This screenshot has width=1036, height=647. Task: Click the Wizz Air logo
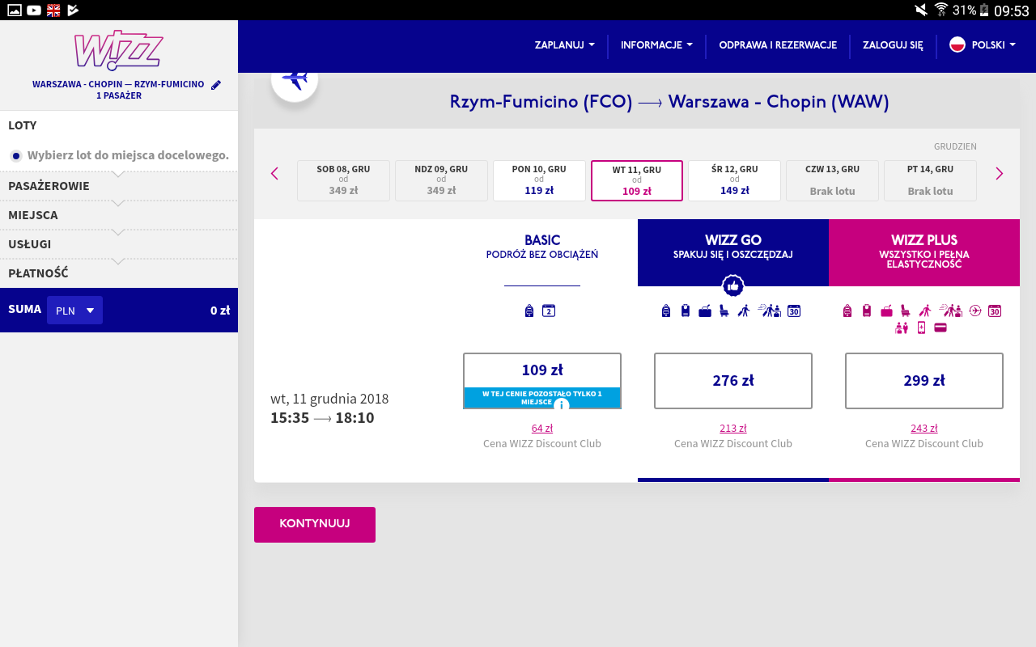pos(118,51)
